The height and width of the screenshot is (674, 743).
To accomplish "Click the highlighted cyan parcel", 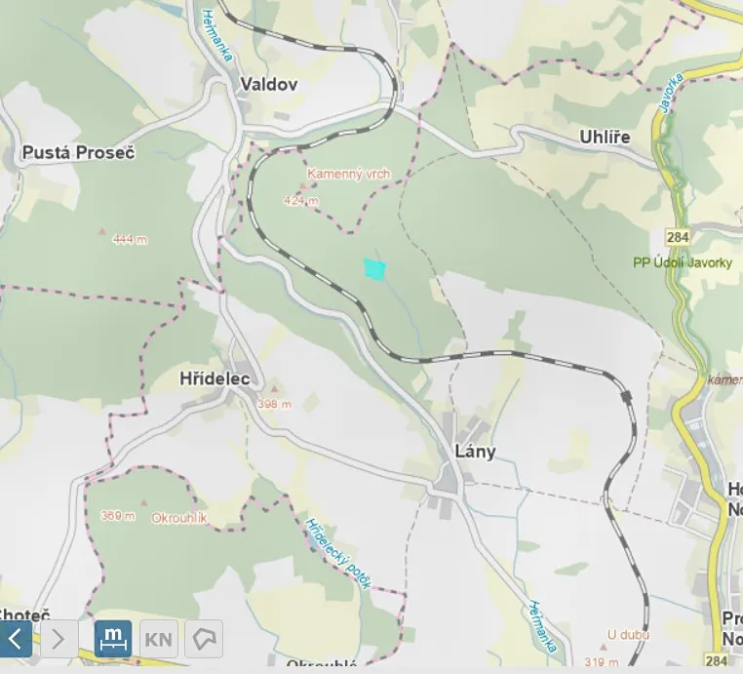I will 374,269.
